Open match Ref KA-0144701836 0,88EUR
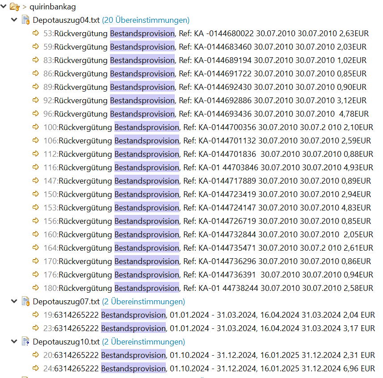 click(208, 154)
